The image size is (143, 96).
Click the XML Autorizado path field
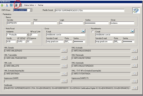point(101,66)
